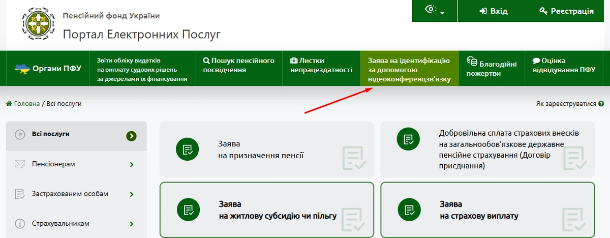Screen dimensions: 610x238
Task: Expand the chevron next to Пенсіонерам
Action: click(x=132, y=165)
